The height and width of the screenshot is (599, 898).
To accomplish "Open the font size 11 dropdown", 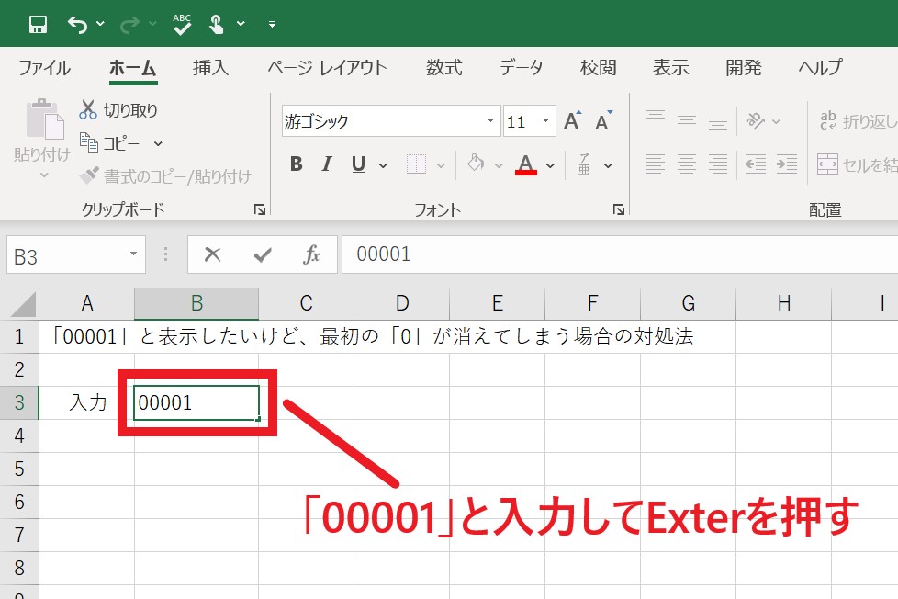I will coord(545,120).
